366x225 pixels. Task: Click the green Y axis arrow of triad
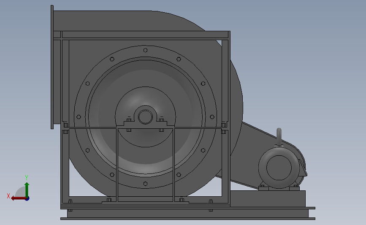pos(27,190)
